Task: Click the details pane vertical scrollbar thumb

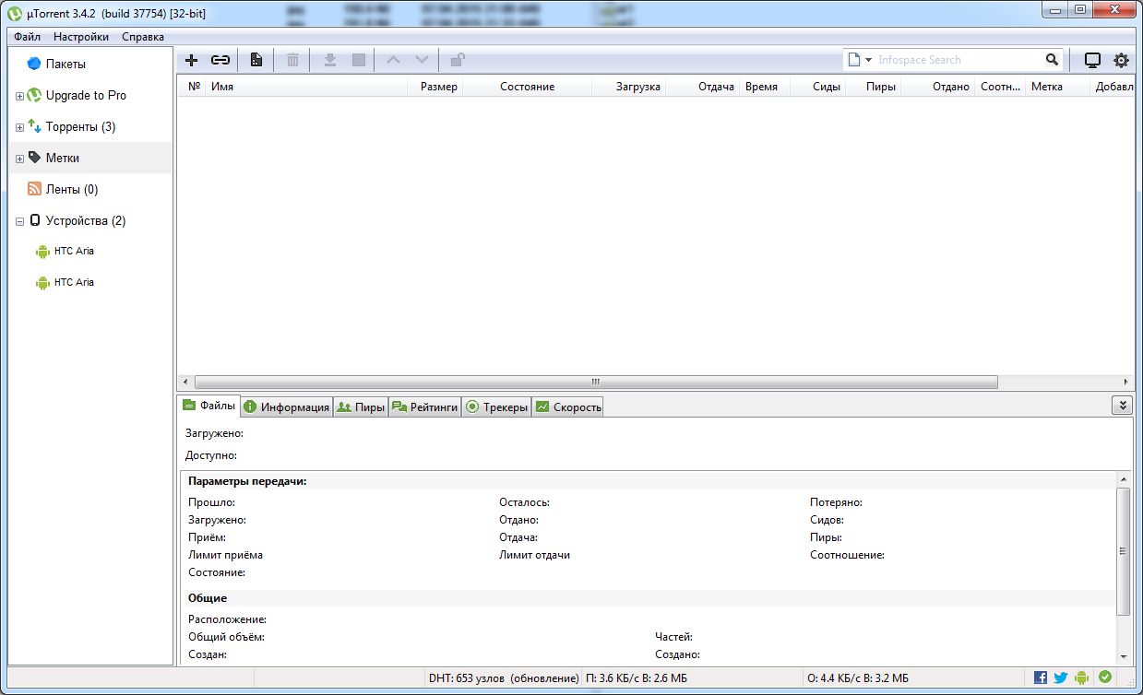Action: click(x=1123, y=551)
